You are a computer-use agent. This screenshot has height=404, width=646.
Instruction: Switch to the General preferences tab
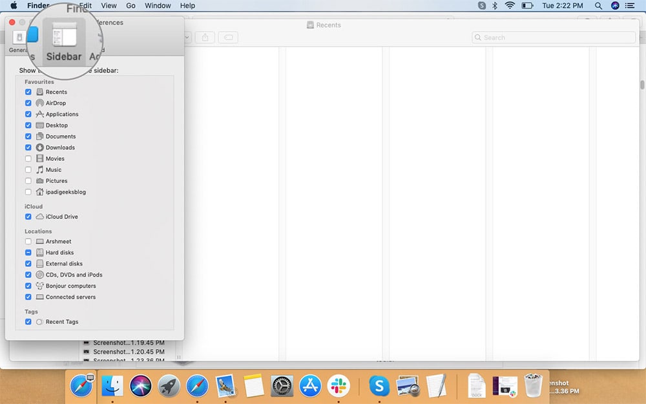19,39
